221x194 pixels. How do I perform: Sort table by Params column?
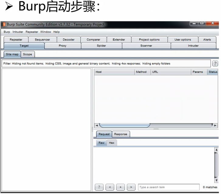tap(199, 72)
